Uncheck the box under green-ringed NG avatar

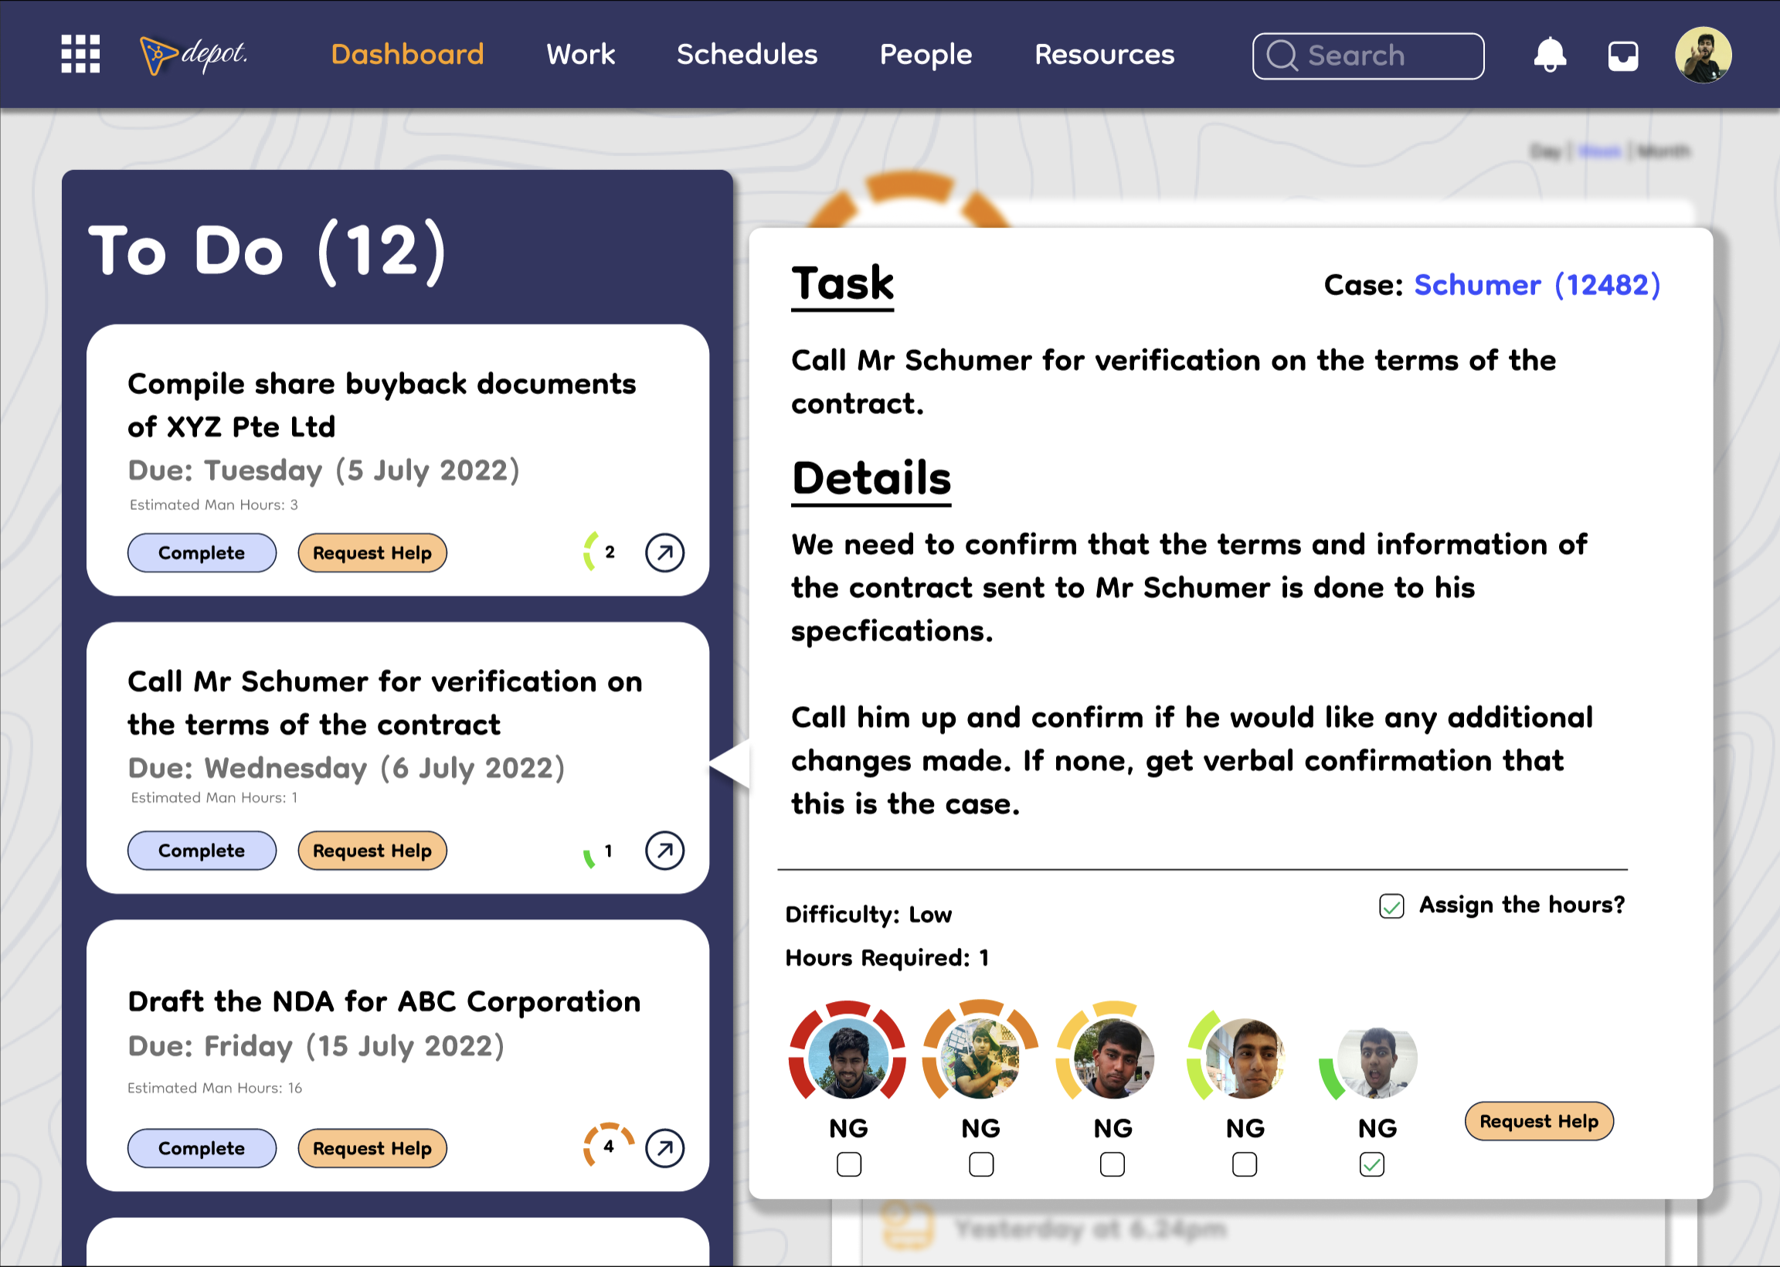[1371, 1164]
